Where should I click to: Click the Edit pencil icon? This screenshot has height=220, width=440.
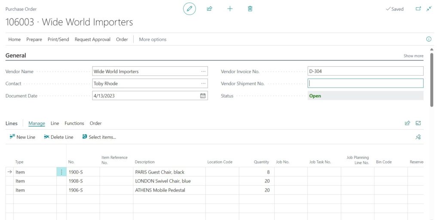pyautogui.click(x=189, y=9)
